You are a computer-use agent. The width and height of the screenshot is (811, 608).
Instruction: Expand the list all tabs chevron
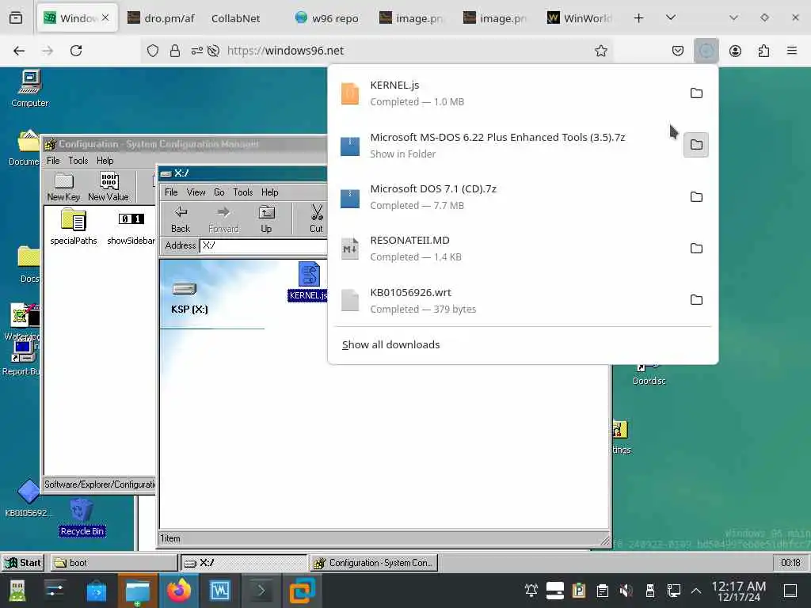(670, 17)
